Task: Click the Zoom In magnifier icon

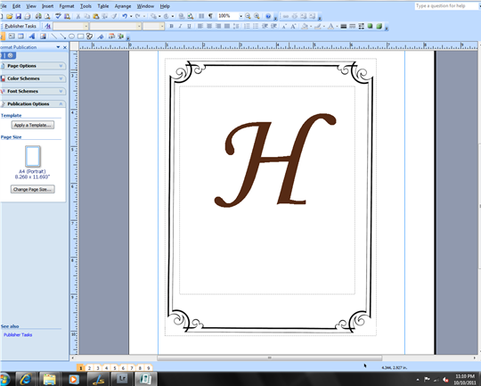Action: pyautogui.click(x=257, y=16)
